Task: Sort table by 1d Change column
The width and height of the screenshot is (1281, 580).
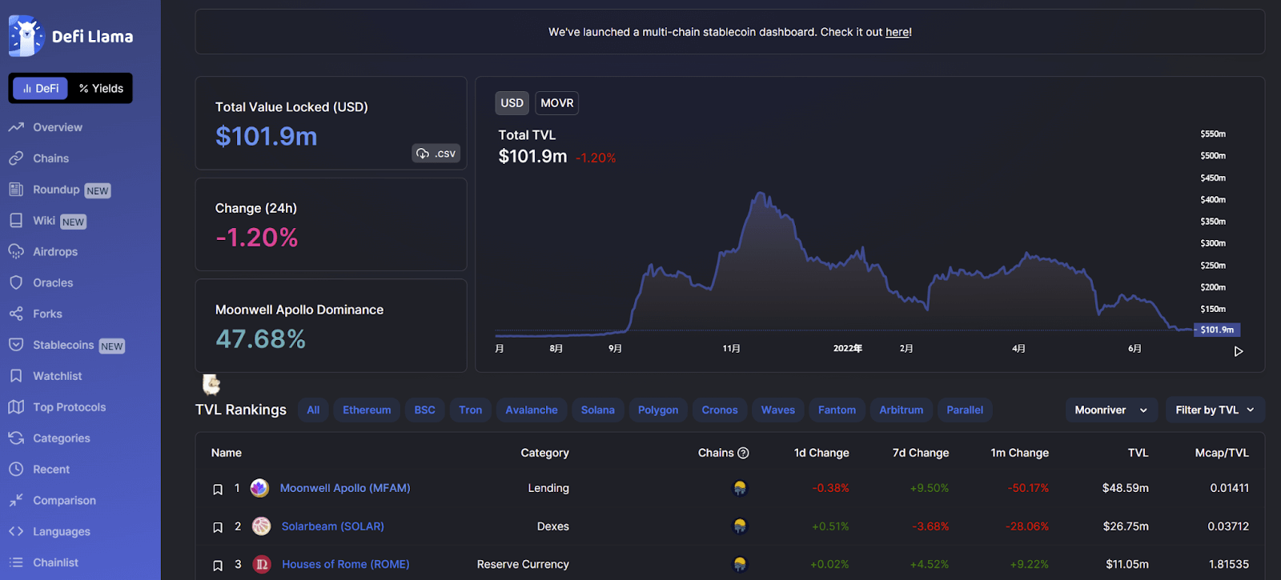Action: (x=821, y=453)
